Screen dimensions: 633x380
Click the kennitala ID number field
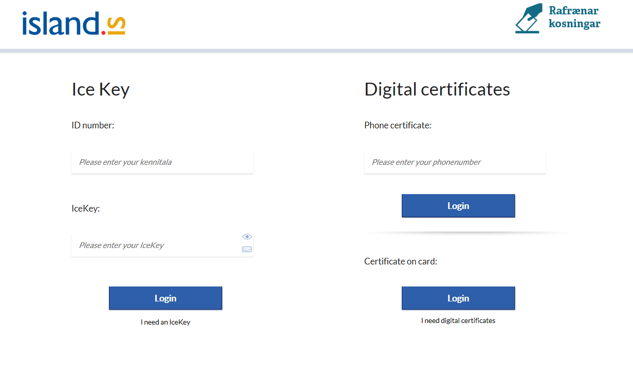162,162
